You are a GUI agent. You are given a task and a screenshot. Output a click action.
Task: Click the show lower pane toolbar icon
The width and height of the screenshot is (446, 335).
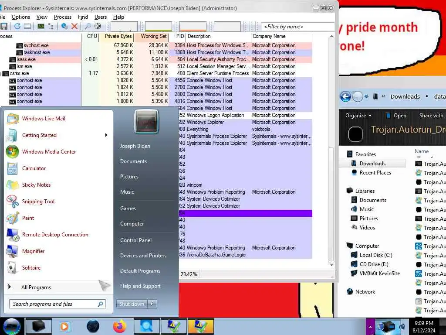coord(27,26)
